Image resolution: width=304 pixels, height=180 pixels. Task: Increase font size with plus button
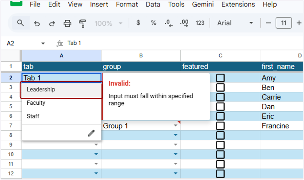pos(299,23)
